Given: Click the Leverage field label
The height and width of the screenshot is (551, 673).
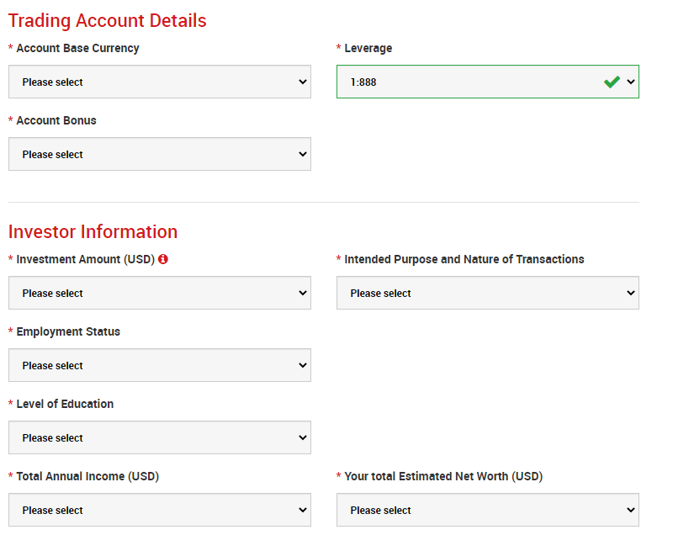Looking at the screenshot, I should pos(368,48).
